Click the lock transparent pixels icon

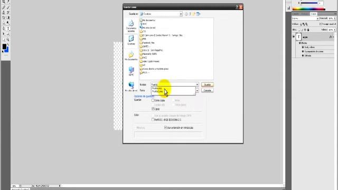tap(299, 30)
